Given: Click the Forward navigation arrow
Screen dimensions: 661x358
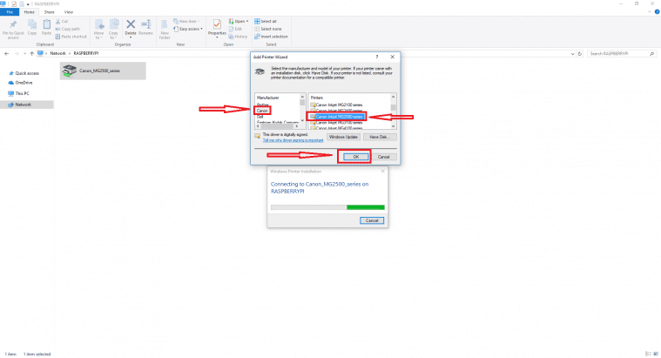Looking at the screenshot, I should pyautogui.click(x=17, y=53).
